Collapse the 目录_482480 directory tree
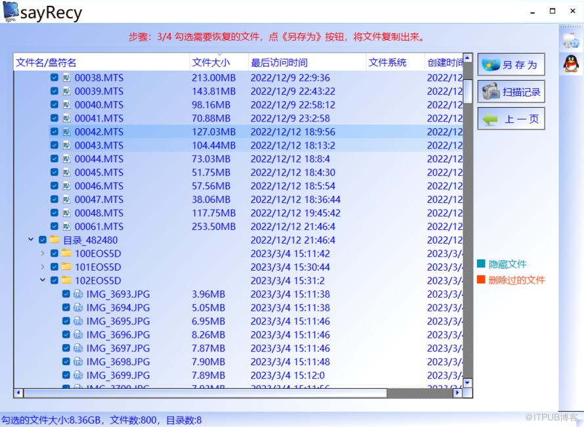Screen dimensions: 584x427 (x=31, y=240)
